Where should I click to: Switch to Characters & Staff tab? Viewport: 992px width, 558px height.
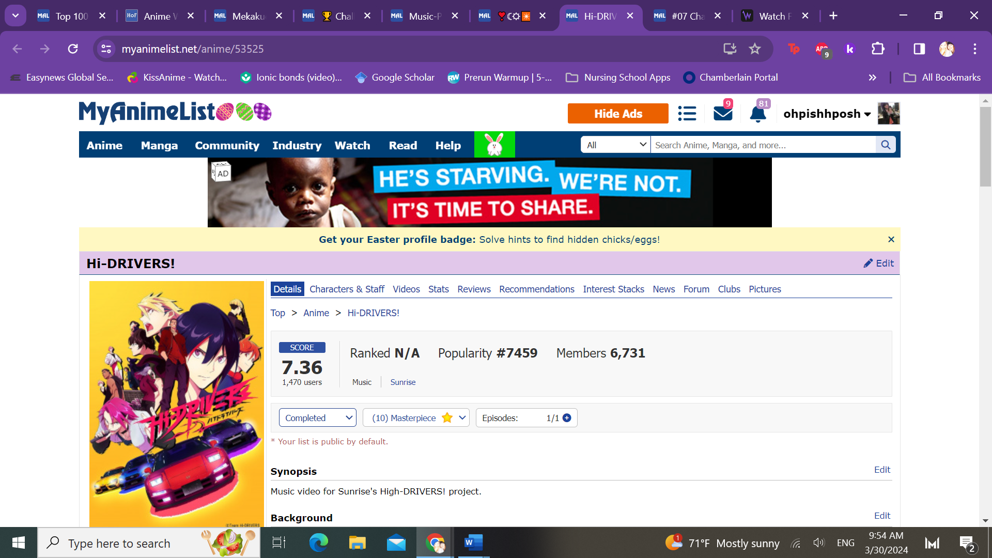pyautogui.click(x=347, y=289)
